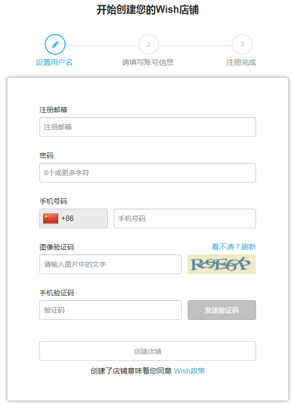Click the captcha verification image

coord(221,264)
